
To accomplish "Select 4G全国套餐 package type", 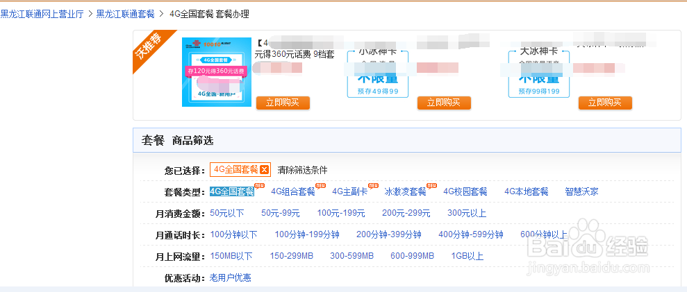I will coord(232,191).
